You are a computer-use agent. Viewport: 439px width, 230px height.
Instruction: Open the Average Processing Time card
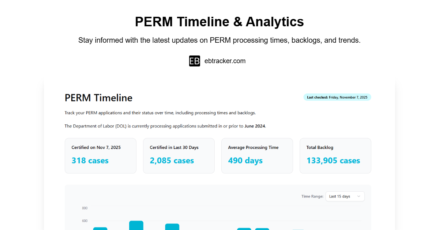pos(257,156)
